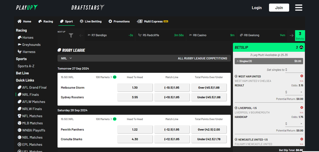
Task: Select Under (42.5) 1.78
Action: click(209, 139)
